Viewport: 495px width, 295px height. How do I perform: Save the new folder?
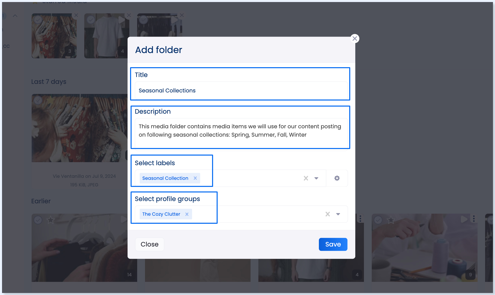pos(333,244)
